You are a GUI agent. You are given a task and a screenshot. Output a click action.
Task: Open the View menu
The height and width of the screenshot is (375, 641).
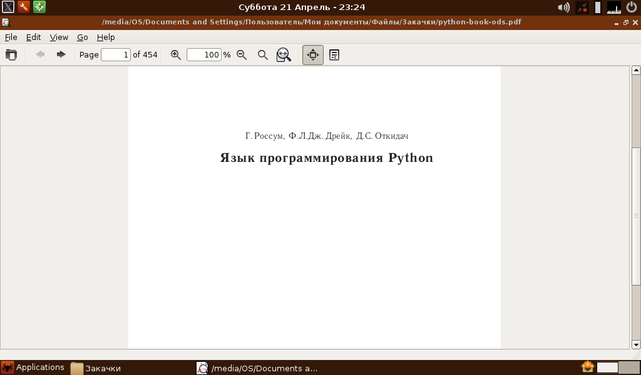click(59, 37)
